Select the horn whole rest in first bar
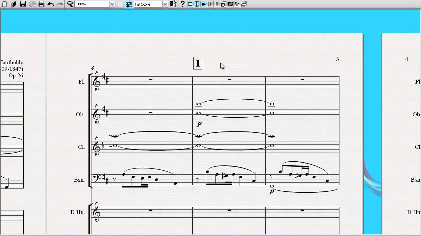Viewport: 421px width, 236px height. pyautogui.click(x=151, y=210)
